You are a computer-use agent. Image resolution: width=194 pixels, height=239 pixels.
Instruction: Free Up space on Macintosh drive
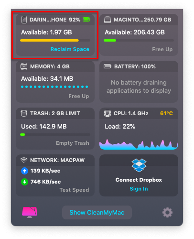[162, 49]
